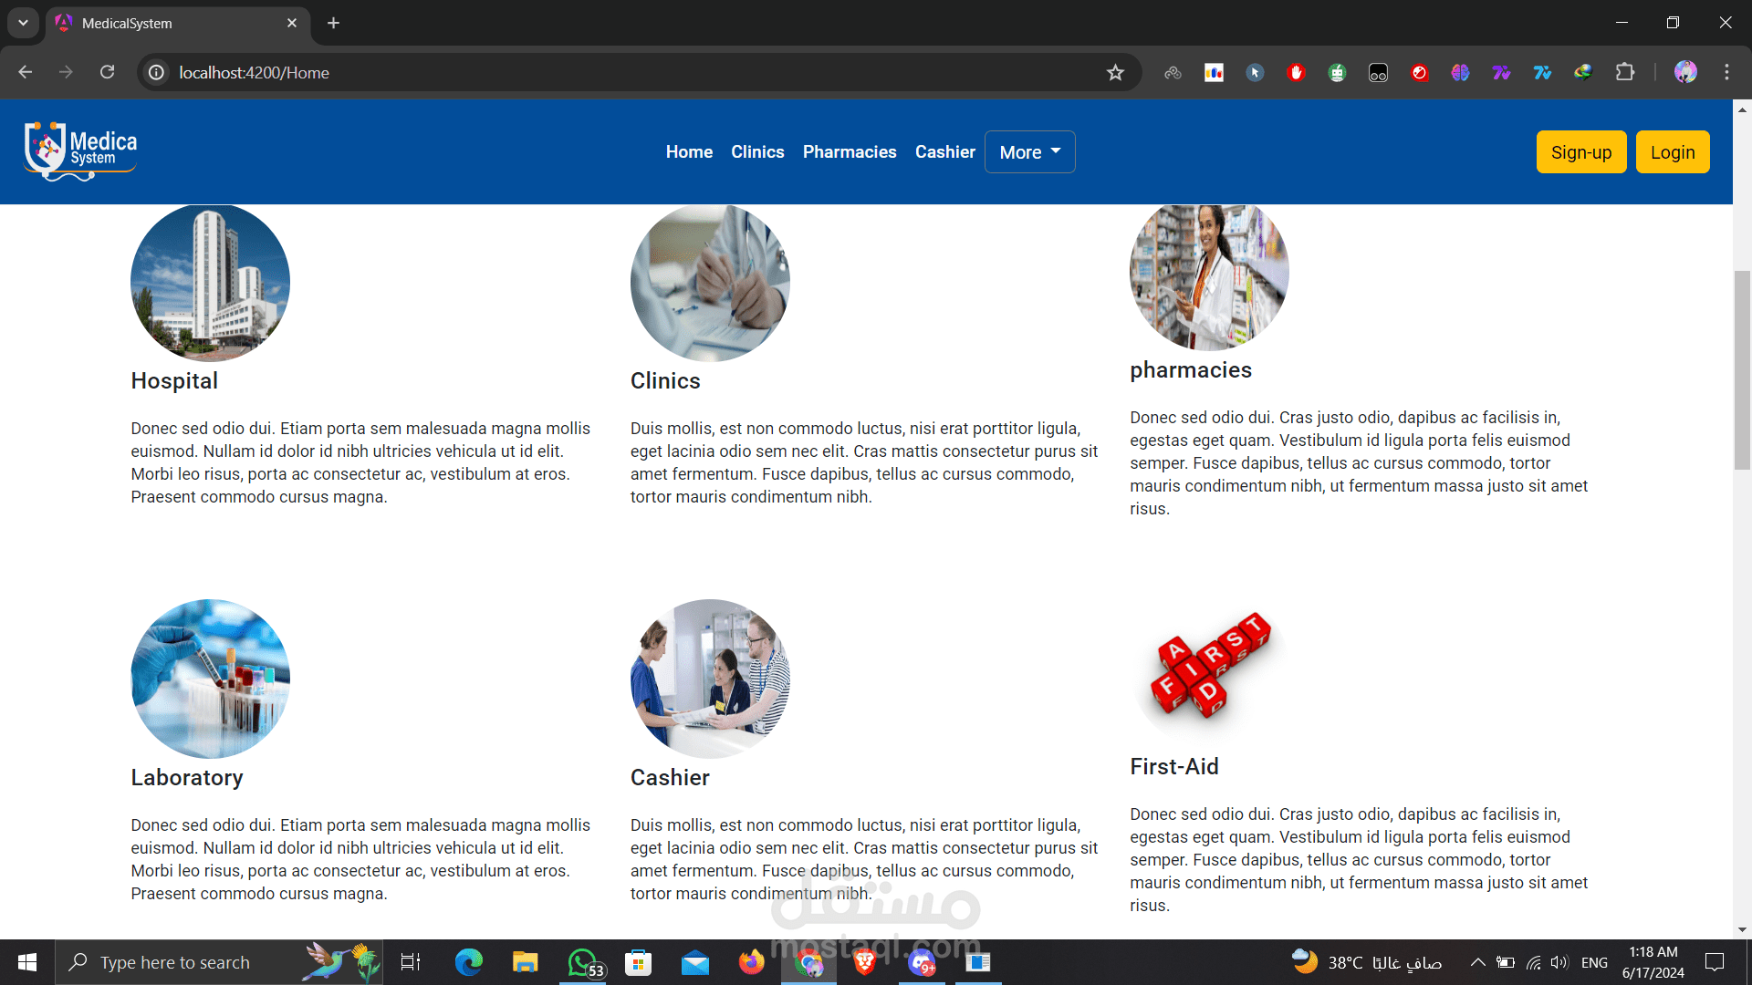This screenshot has height=985, width=1752.
Task: View site information icon in address bar
Action: (x=157, y=73)
